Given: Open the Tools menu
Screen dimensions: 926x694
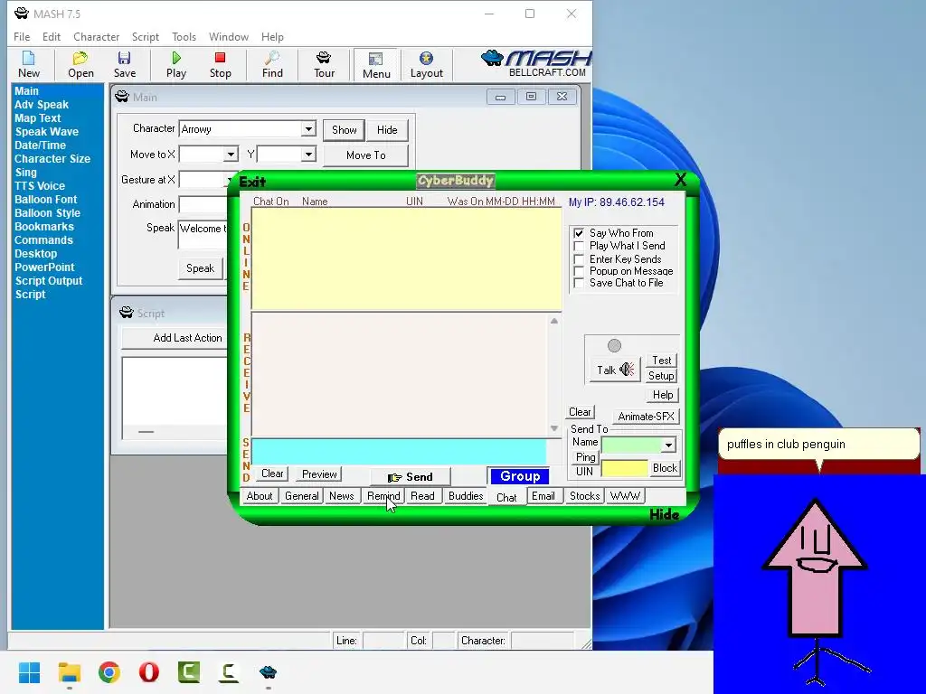Looking at the screenshot, I should 184,36.
